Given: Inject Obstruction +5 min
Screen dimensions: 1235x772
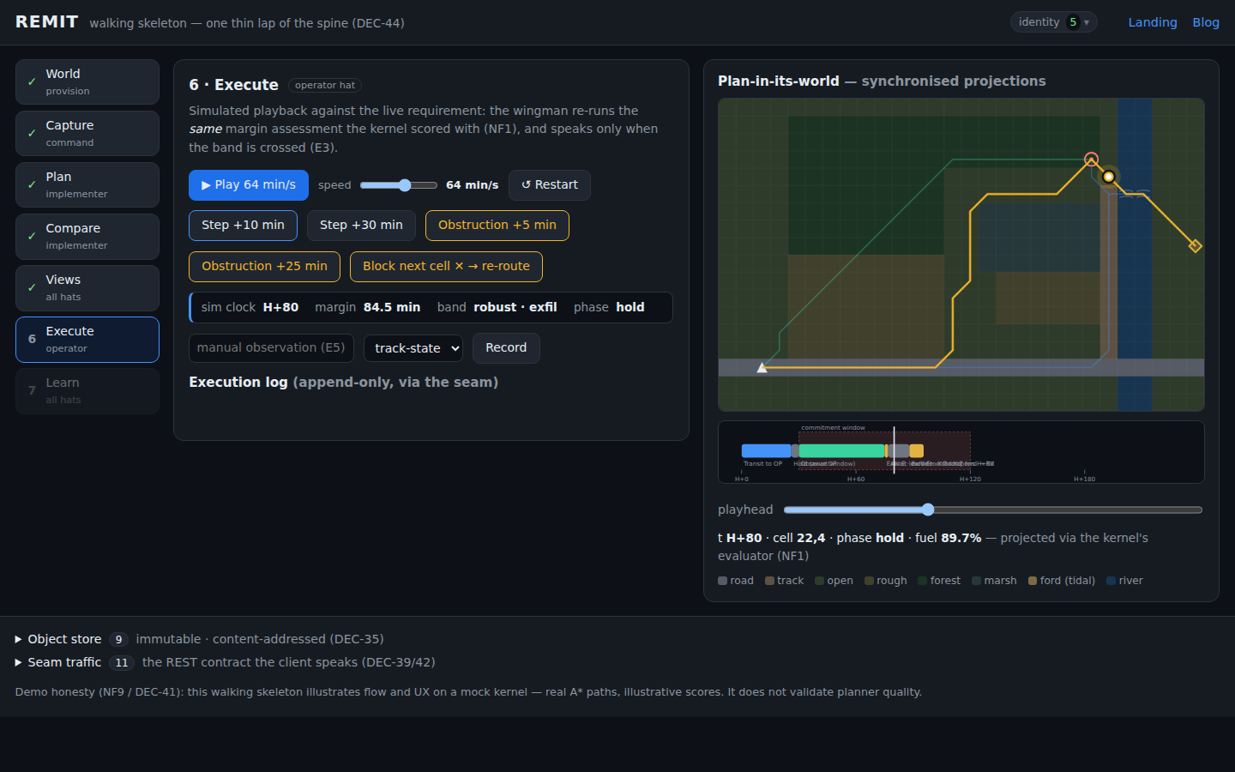Looking at the screenshot, I should click(x=497, y=226).
